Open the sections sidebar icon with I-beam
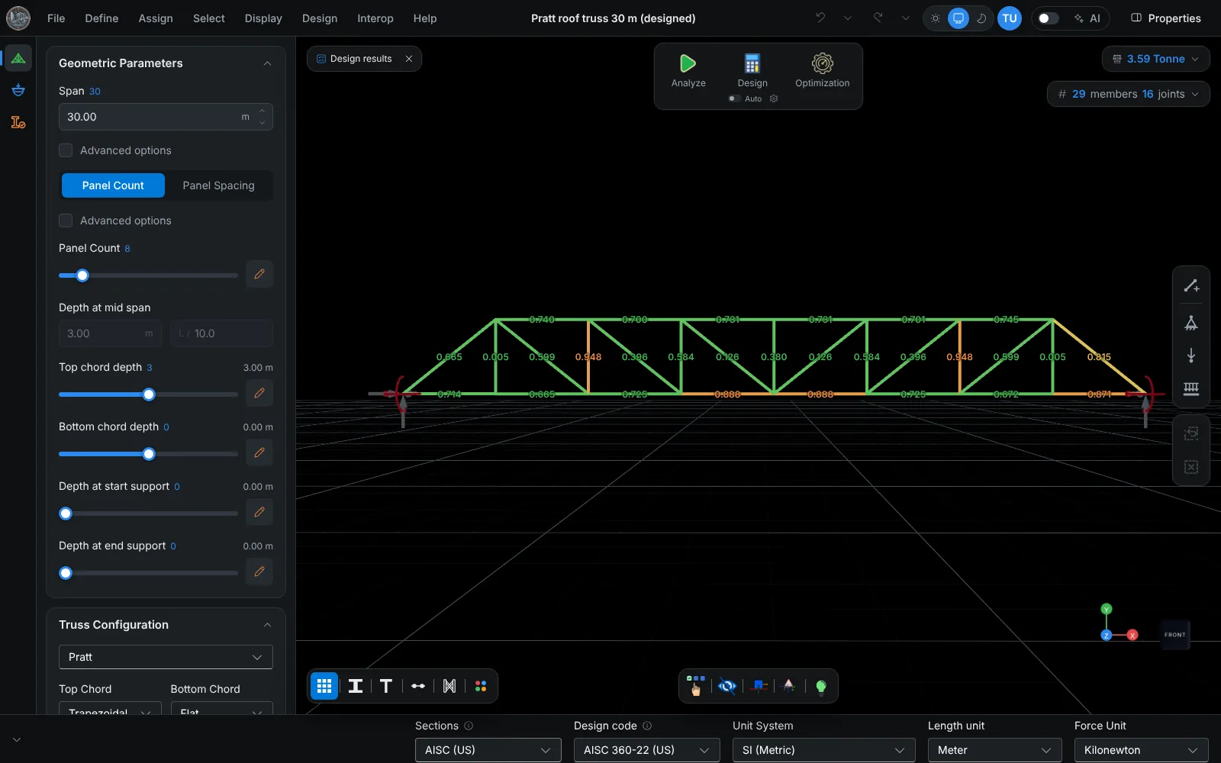The width and height of the screenshot is (1221, 763). click(18, 122)
